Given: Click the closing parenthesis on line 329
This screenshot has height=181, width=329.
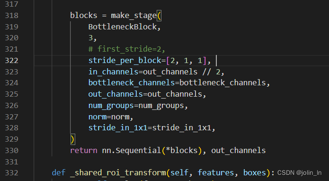Looking at the screenshot, I should pos(72,139).
